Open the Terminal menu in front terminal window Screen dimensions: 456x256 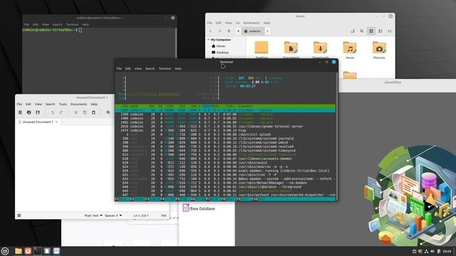pyautogui.click(x=165, y=69)
